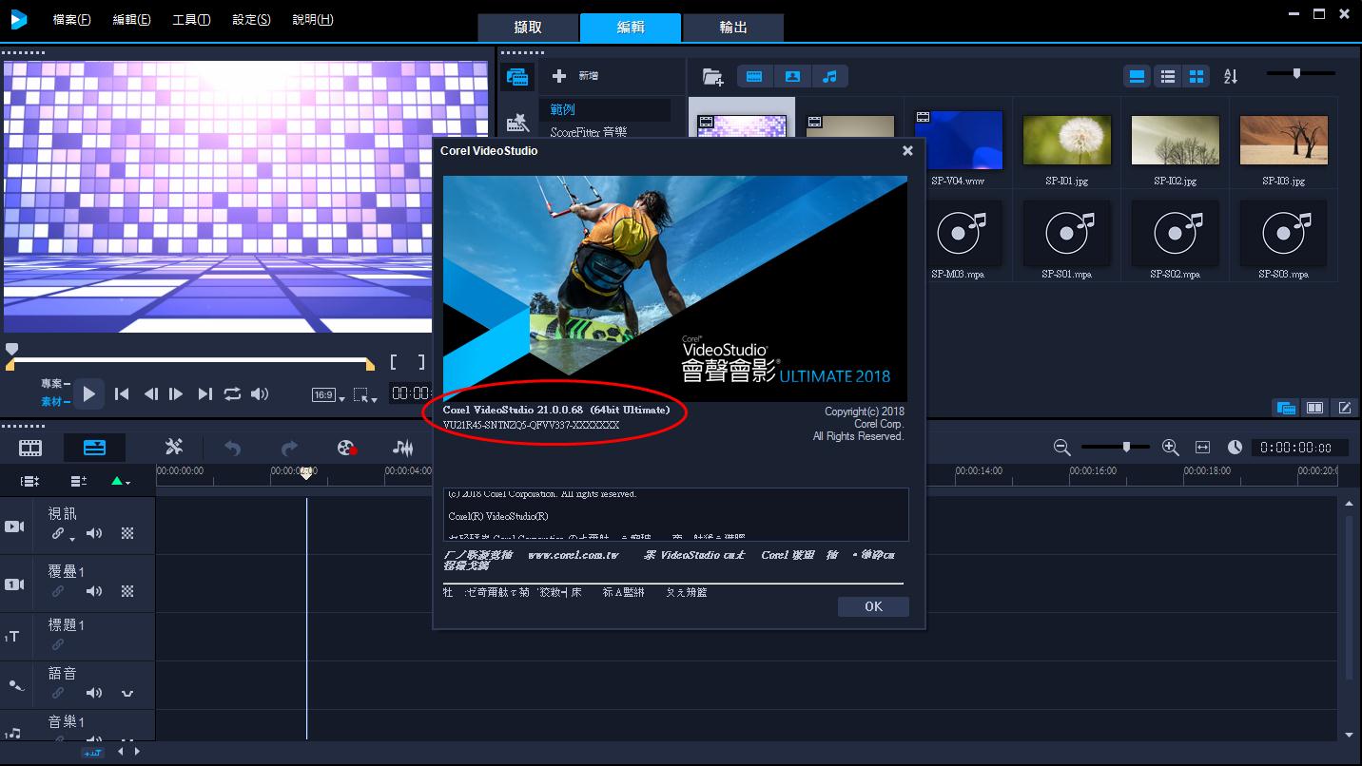Step forward one frame

coord(176,393)
